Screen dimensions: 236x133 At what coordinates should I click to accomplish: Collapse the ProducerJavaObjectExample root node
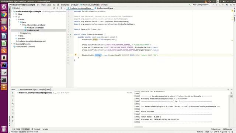[x=12, y=11]
